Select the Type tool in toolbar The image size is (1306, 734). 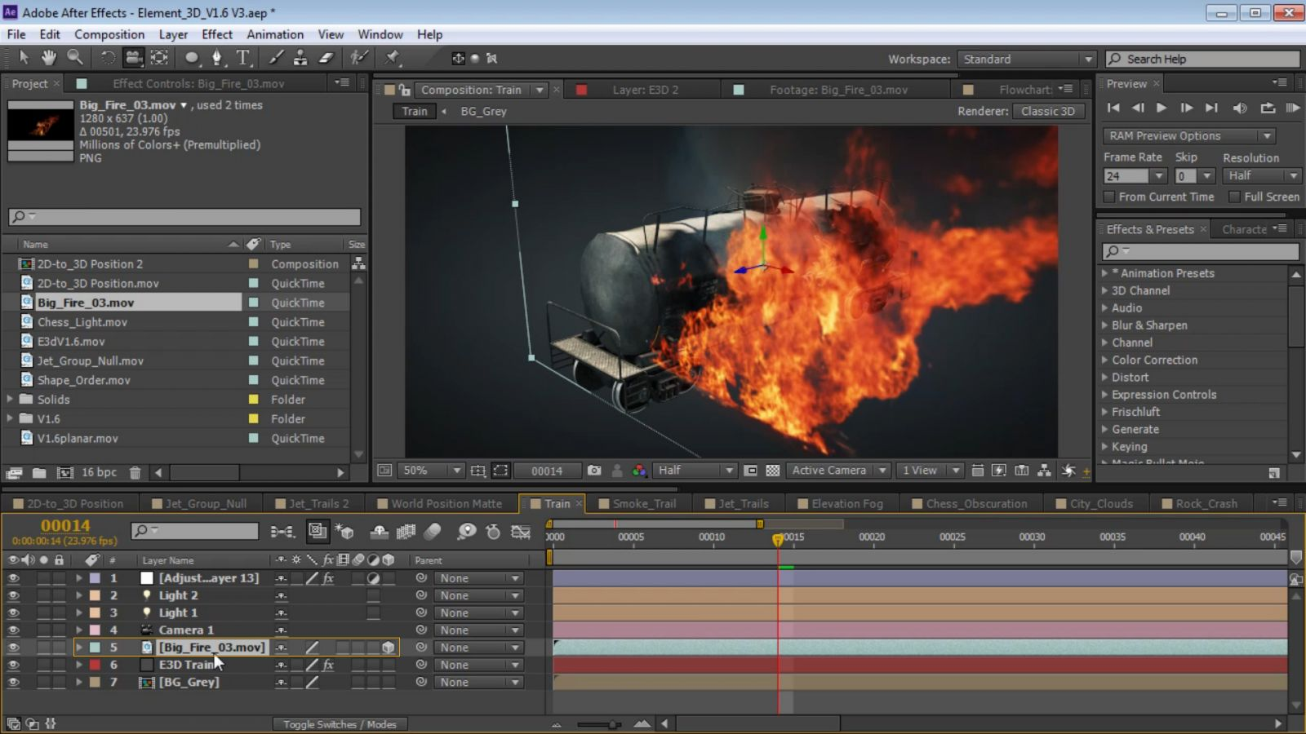point(242,57)
